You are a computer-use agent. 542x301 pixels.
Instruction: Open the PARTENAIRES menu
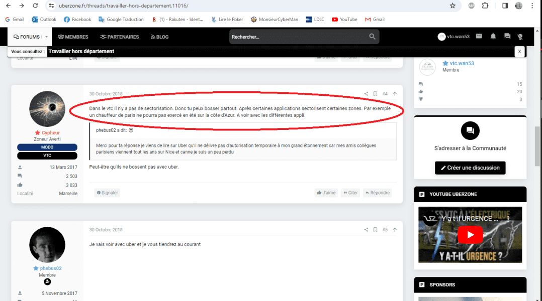[x=119, y=37]
